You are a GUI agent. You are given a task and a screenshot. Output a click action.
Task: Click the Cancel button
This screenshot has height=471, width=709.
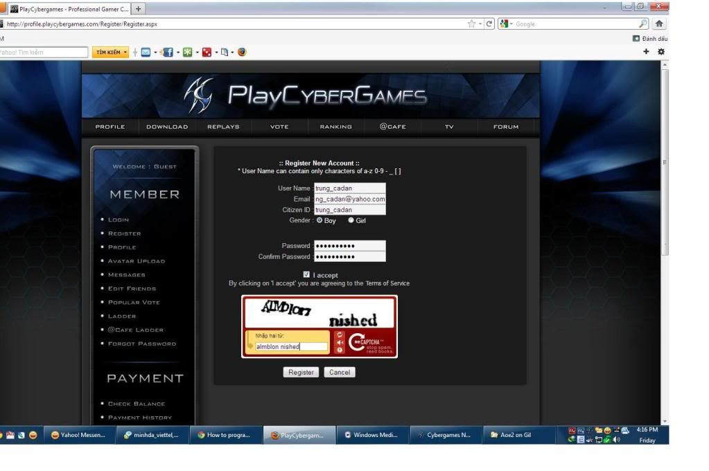(340, 372)
